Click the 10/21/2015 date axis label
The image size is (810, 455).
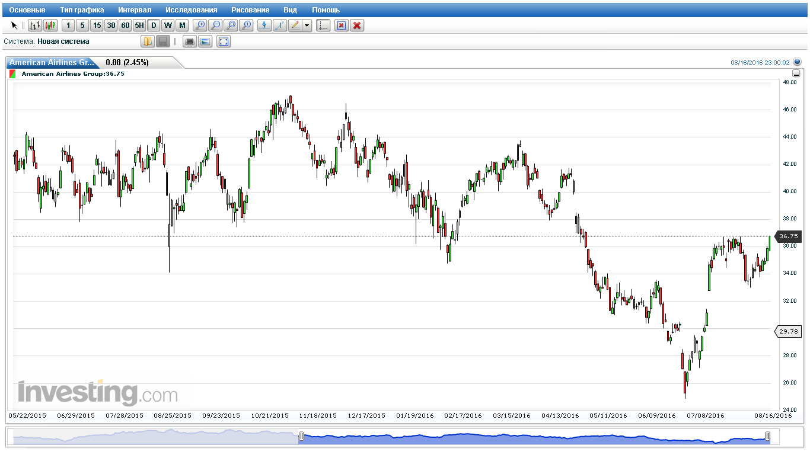270,416
